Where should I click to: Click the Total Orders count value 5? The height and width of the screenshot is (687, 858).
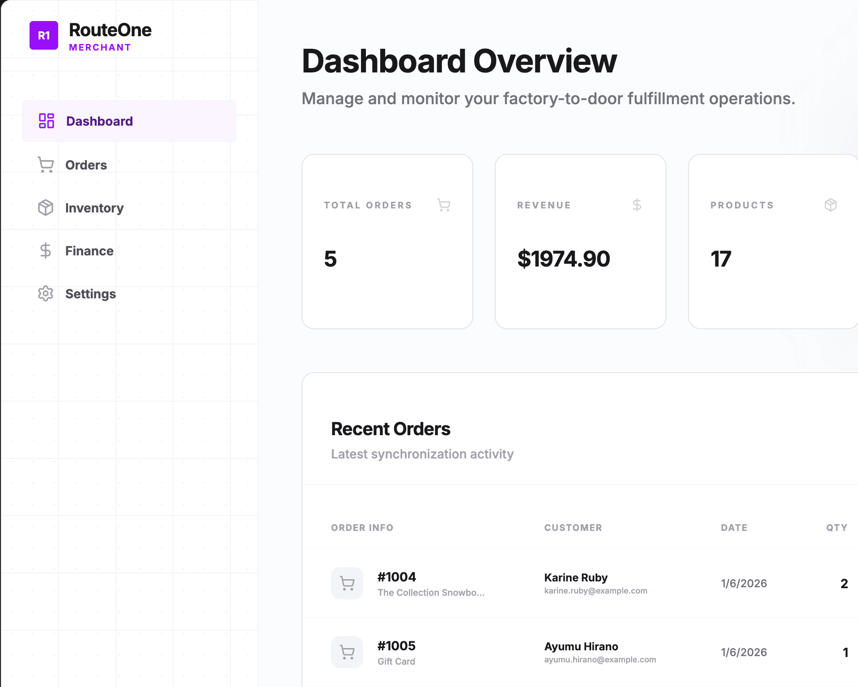[330, 259]
